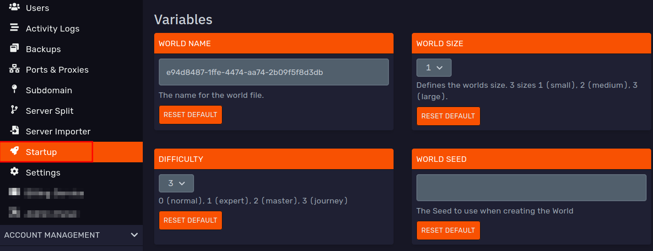Click the Activity Logs list icon
The height and width of the screenshot is (251, 653).
15,28
